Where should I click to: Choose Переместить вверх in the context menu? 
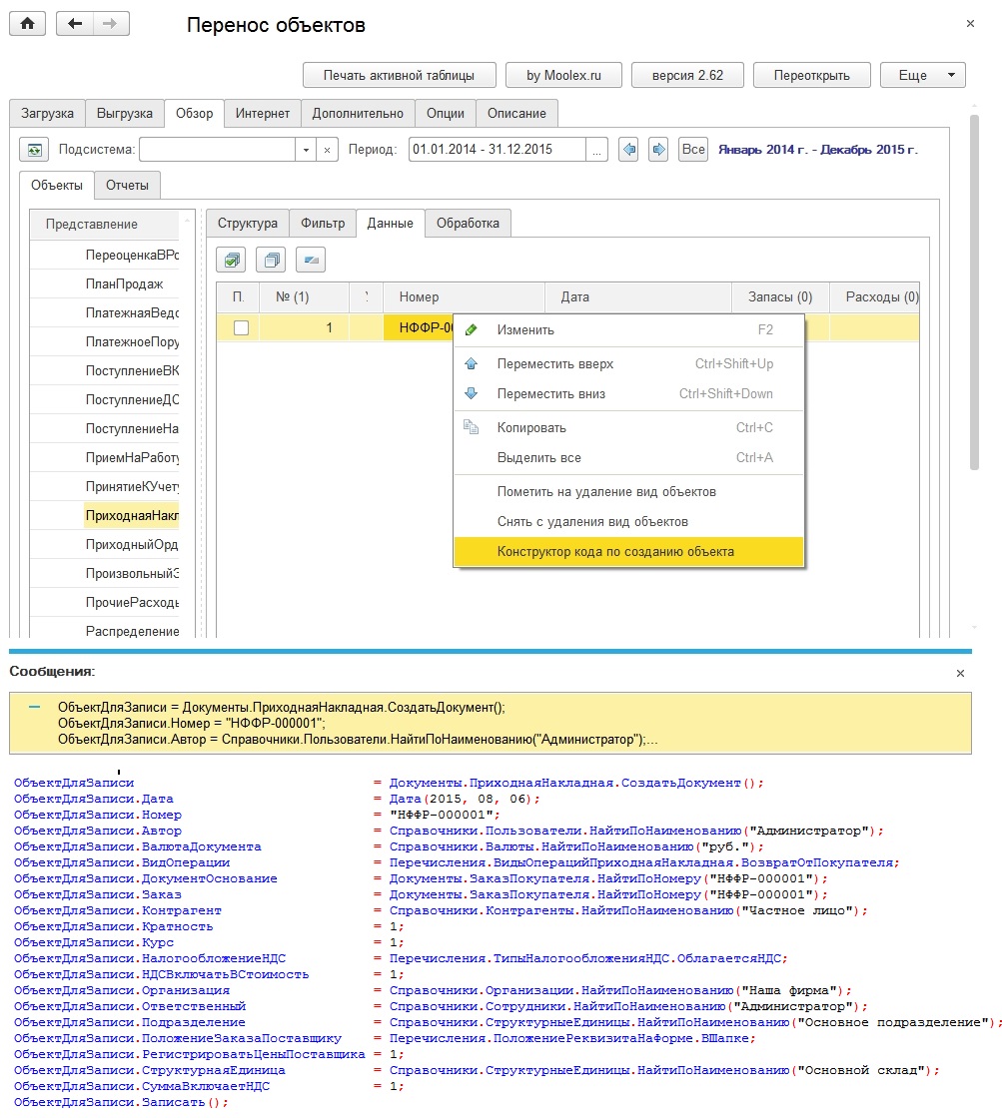click(628, 363)
